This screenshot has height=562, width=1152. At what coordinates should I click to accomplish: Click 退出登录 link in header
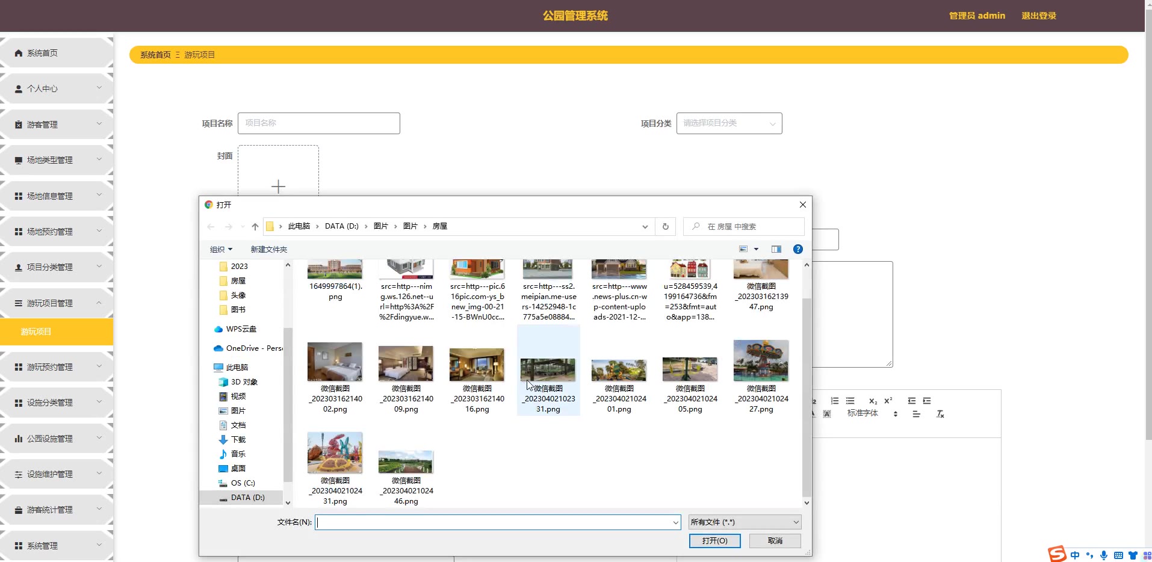[1039, 16]
